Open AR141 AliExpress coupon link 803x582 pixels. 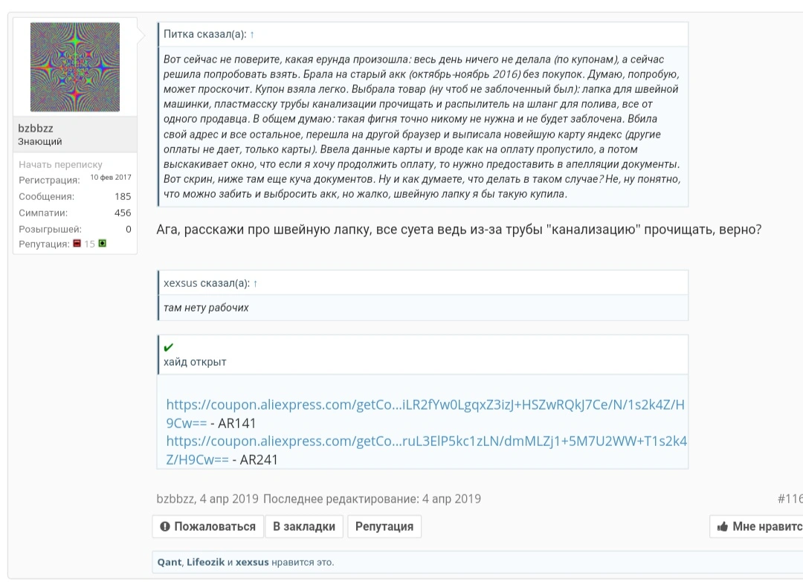[x=425, y=413]
